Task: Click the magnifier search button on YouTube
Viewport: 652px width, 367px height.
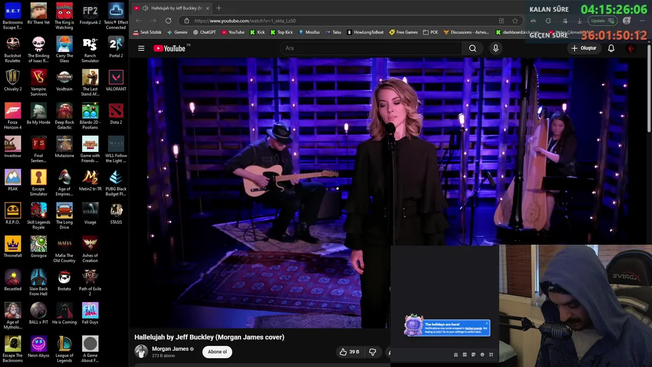Action: 473,48
